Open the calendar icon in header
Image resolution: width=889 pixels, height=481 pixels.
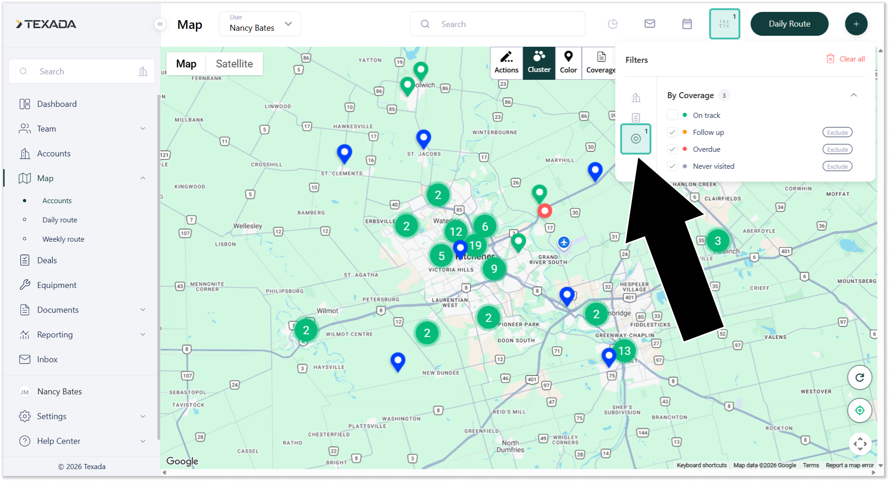click(687, 24)
